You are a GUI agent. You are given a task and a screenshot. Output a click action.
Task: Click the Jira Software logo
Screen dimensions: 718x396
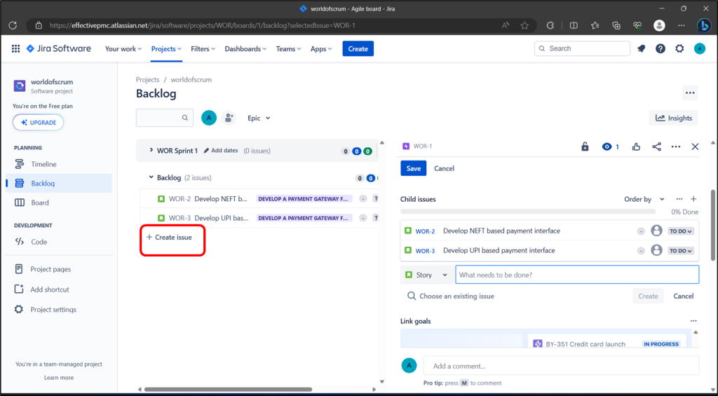point(59,48)
